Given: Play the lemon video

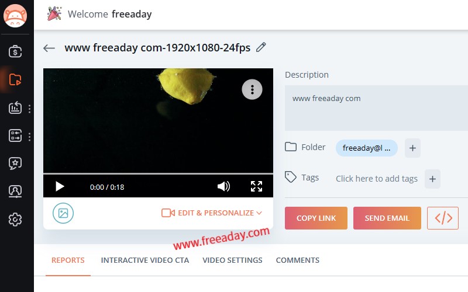Looking at the screenshot, I should tap(60, 186).
